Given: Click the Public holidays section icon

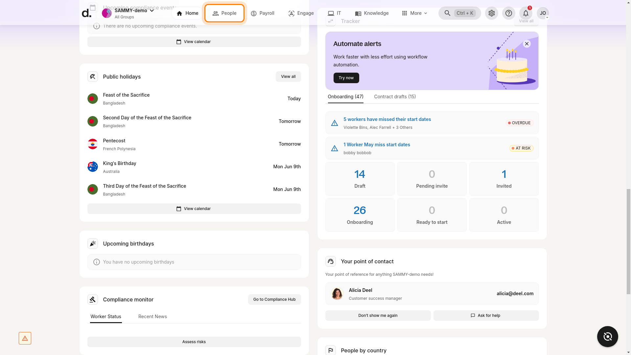Looking at the screenshot, I should point(93,77).
